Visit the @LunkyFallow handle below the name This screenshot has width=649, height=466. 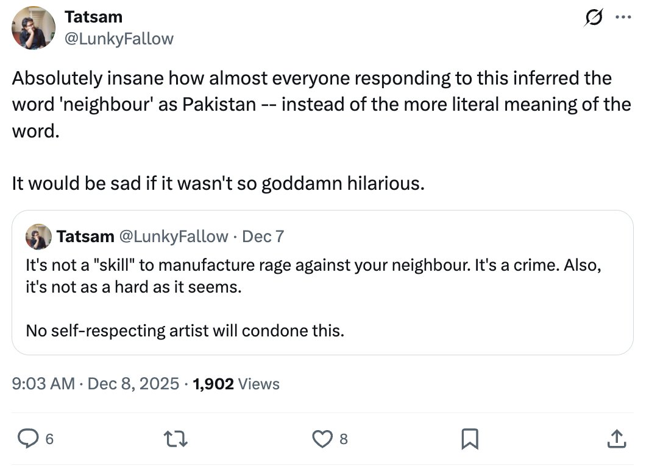[x=119, y=39]
